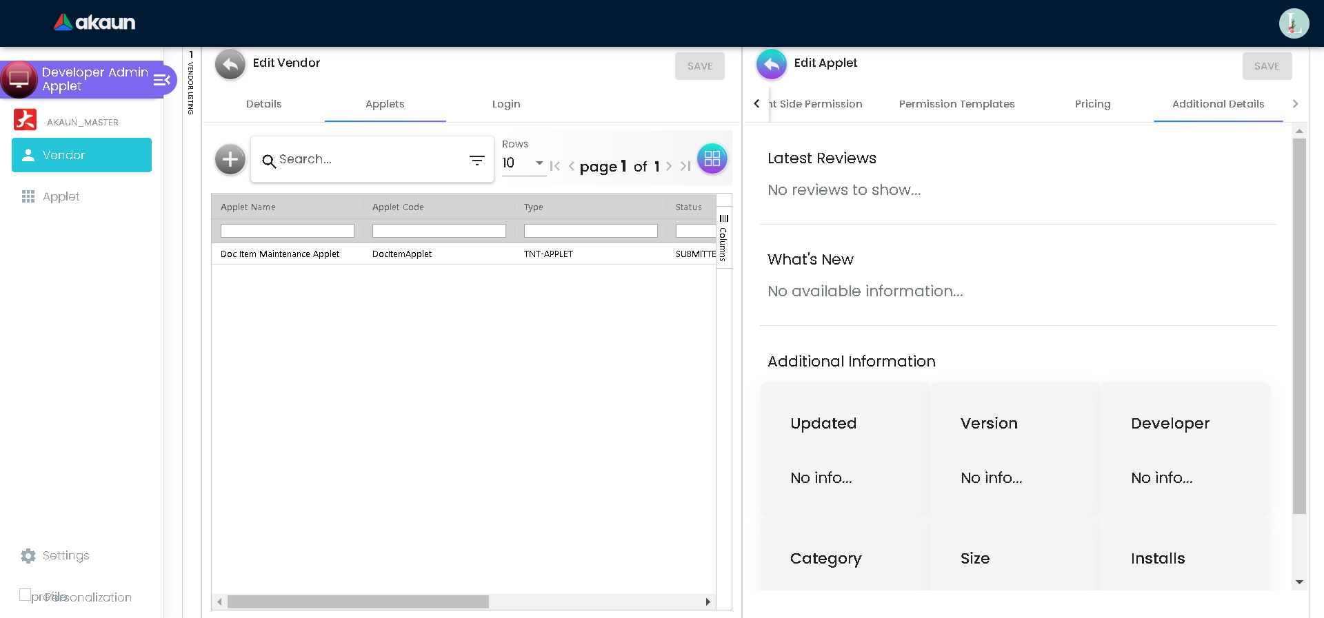Switch to grid view layout
Viewport: 1324px width, 618px height.
pyautogui.click(x=712, y=159)
